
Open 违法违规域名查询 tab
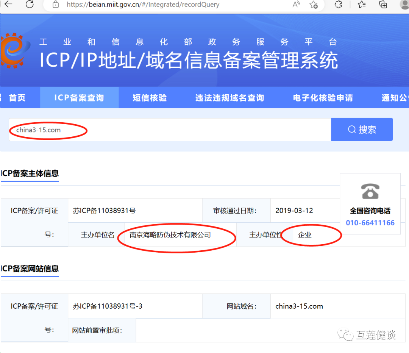pos(229,98)
